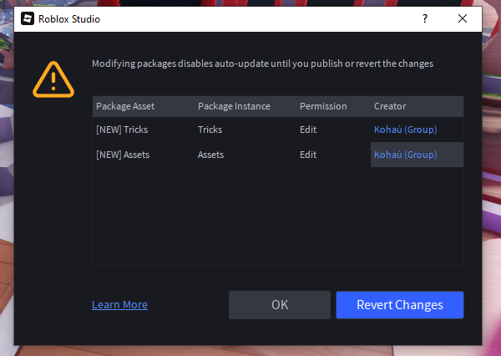Click the Revert Changes button
This screenshot has height=356, width=501.
pos(400,305)
